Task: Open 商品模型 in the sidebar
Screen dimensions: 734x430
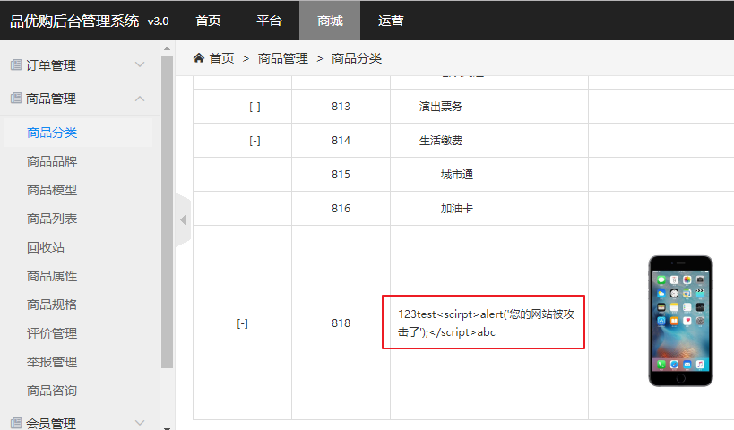Action: point(52,190)
